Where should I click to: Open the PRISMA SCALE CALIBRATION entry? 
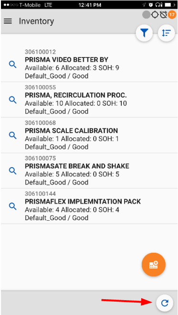tap(89, 135)
